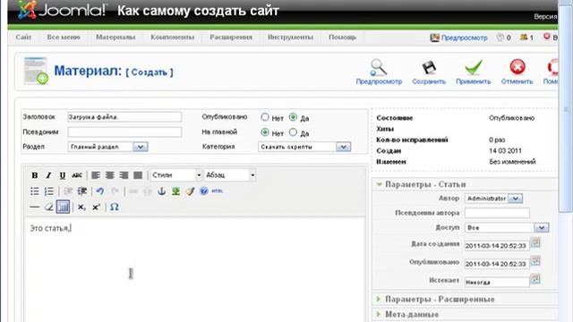Screen dimensions: 573x322
Task: Insert an ordered numbered list
Action: [49, 191]
